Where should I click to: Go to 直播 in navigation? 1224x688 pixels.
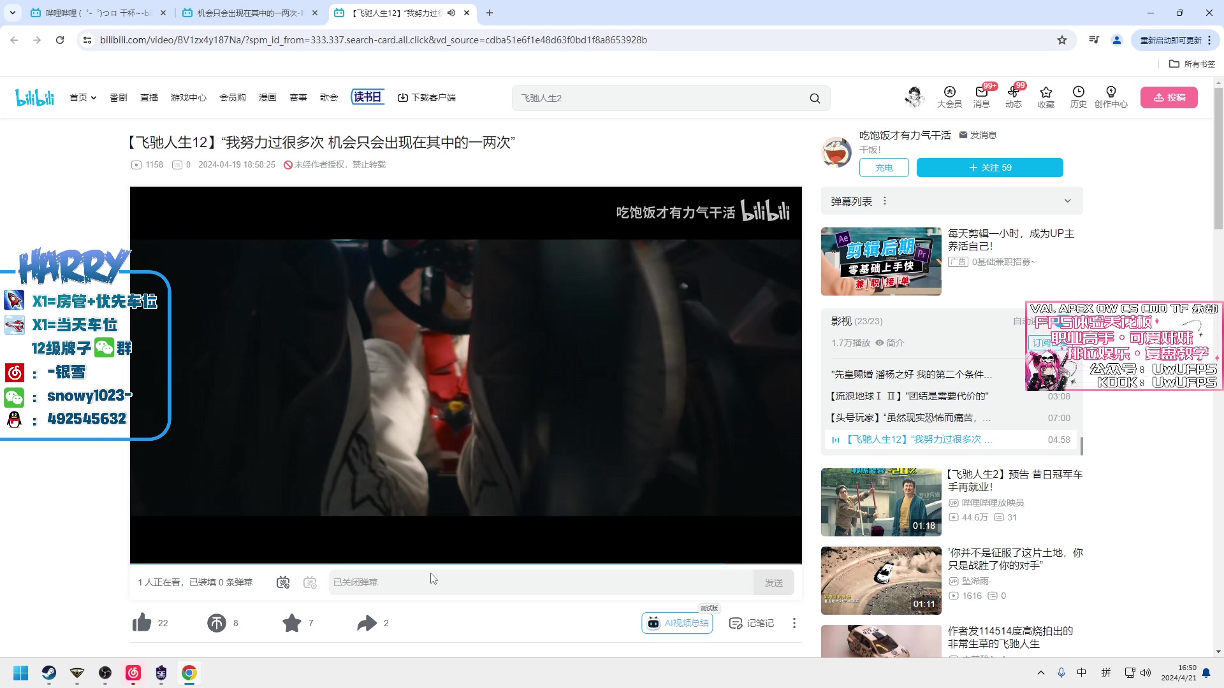pos(149,97)
